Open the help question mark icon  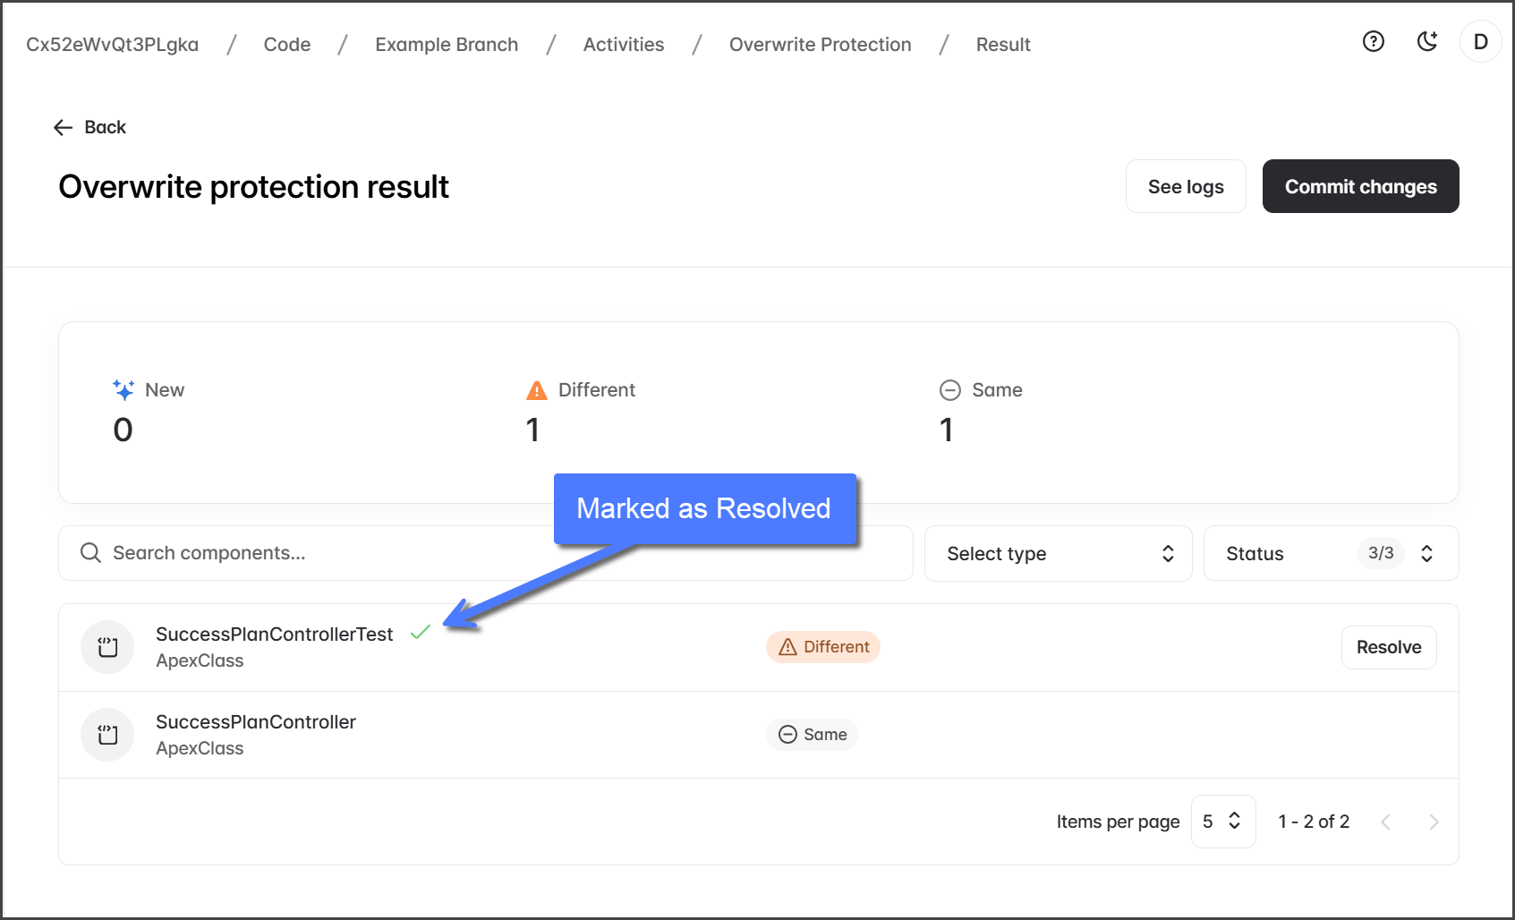pos(1373,41)
